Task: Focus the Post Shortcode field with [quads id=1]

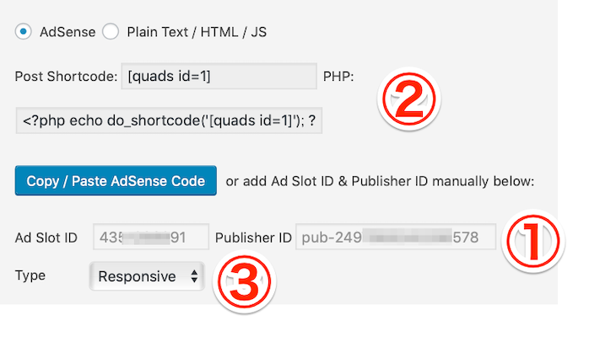Action: (x=219, y=76)
